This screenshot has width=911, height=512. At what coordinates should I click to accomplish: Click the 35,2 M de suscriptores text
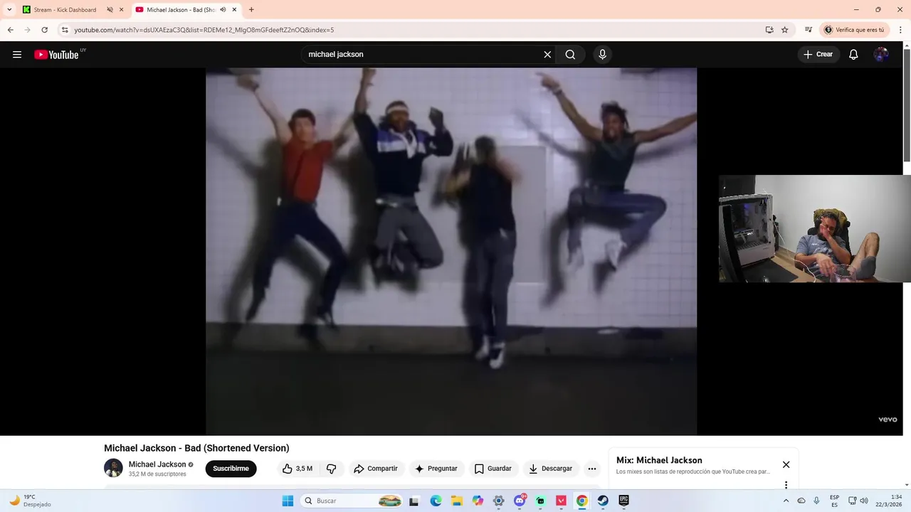click(x=157, y=474)
